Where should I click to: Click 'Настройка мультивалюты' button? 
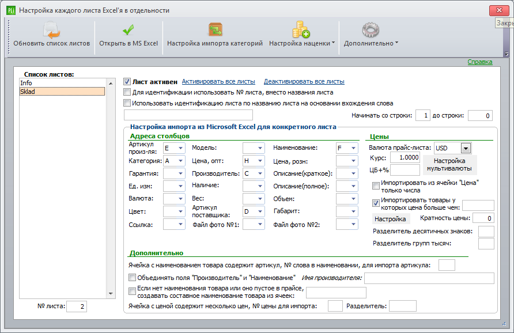click(449, 165)
